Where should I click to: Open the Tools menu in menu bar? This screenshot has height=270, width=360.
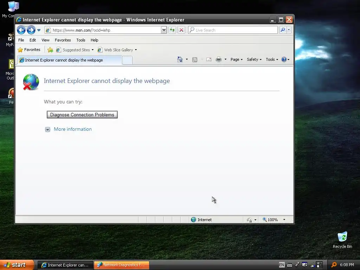point(81,40)
